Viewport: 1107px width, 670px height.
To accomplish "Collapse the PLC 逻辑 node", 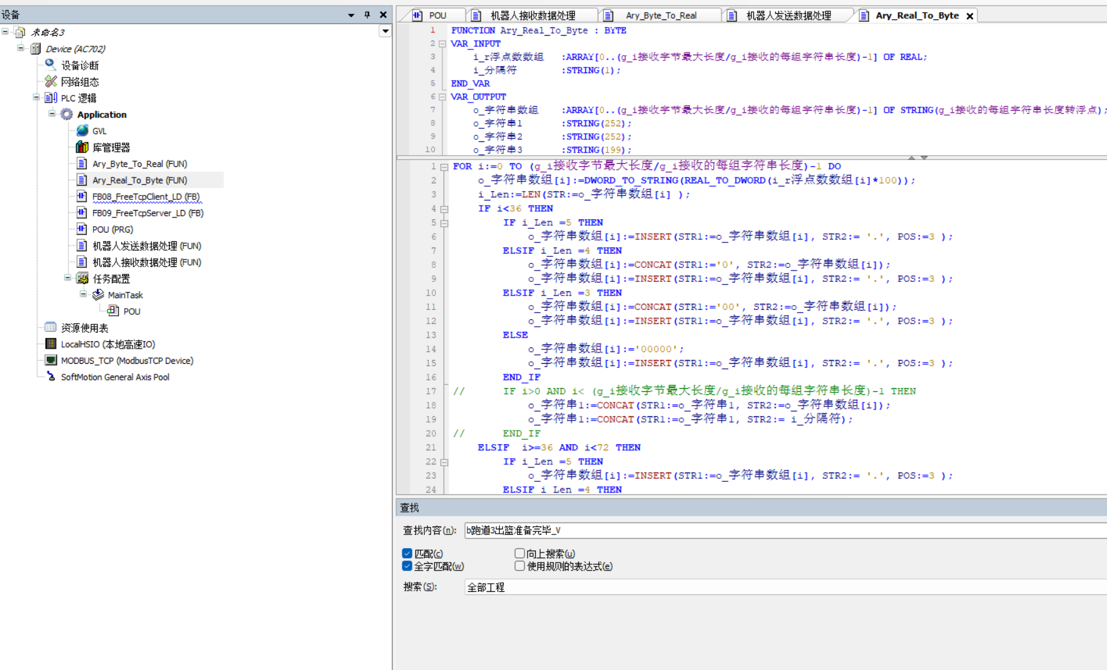I will (x=36, y=97).
